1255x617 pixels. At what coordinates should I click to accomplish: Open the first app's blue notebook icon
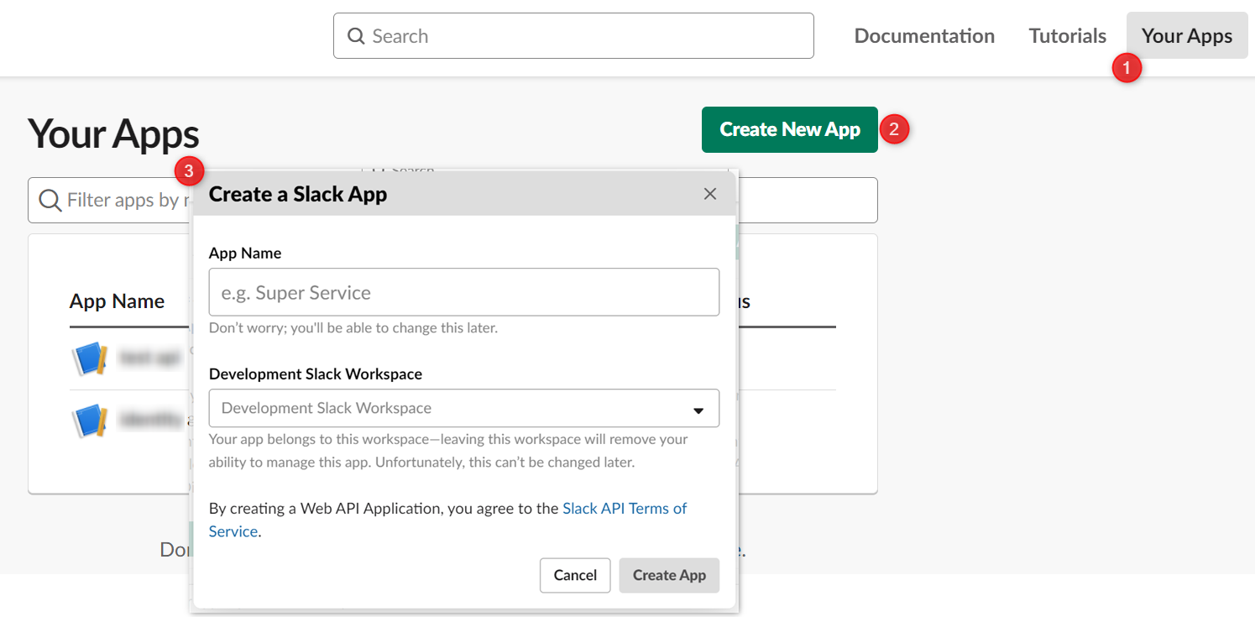click(90, 358)
